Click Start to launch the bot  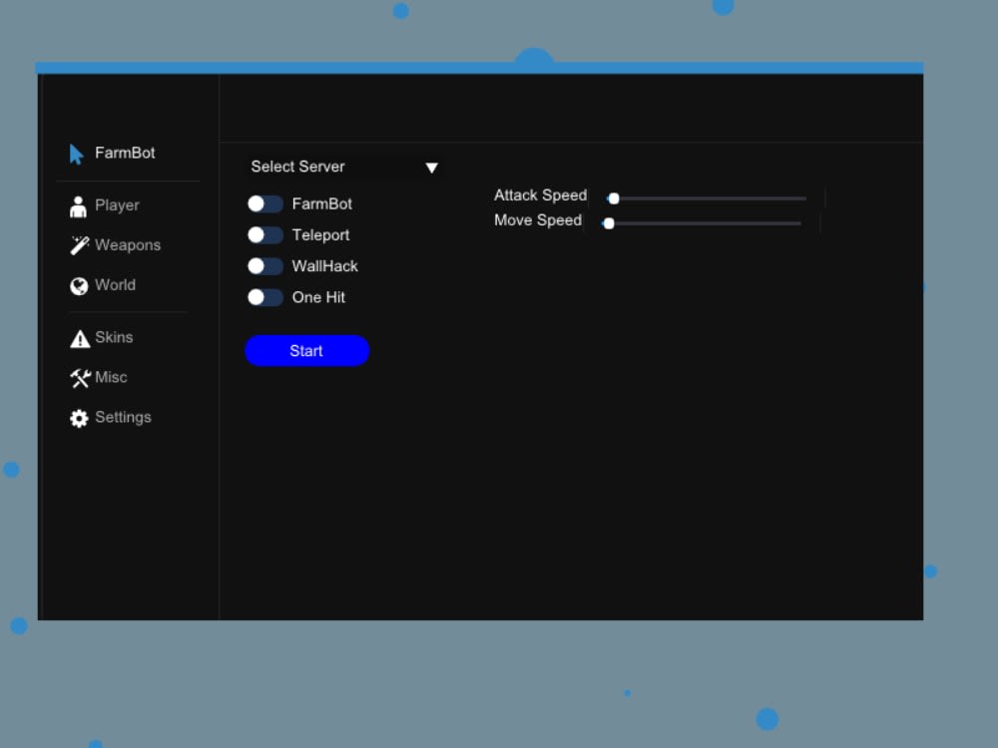(306, 350)
